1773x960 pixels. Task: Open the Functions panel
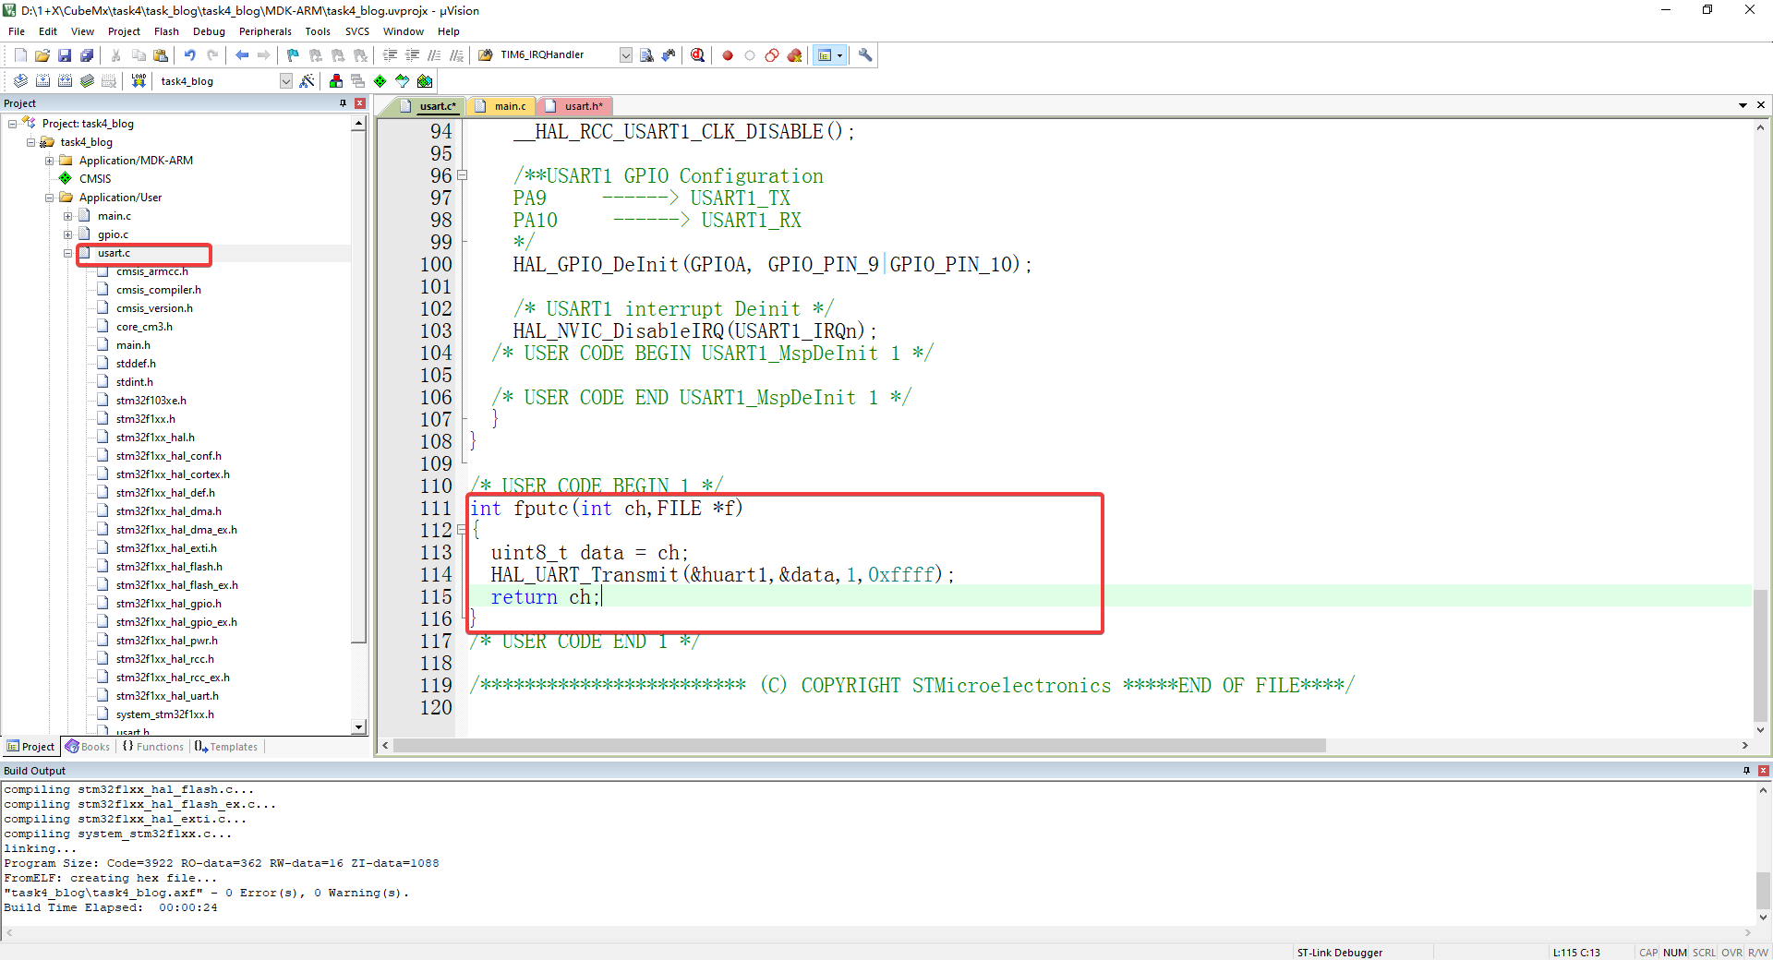[x=152, y=746]
